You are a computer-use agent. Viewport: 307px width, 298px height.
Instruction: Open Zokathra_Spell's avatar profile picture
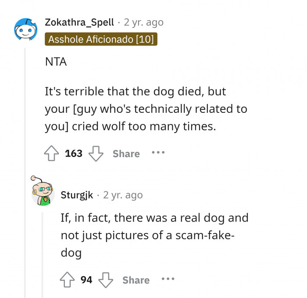(x=25, y=30)
